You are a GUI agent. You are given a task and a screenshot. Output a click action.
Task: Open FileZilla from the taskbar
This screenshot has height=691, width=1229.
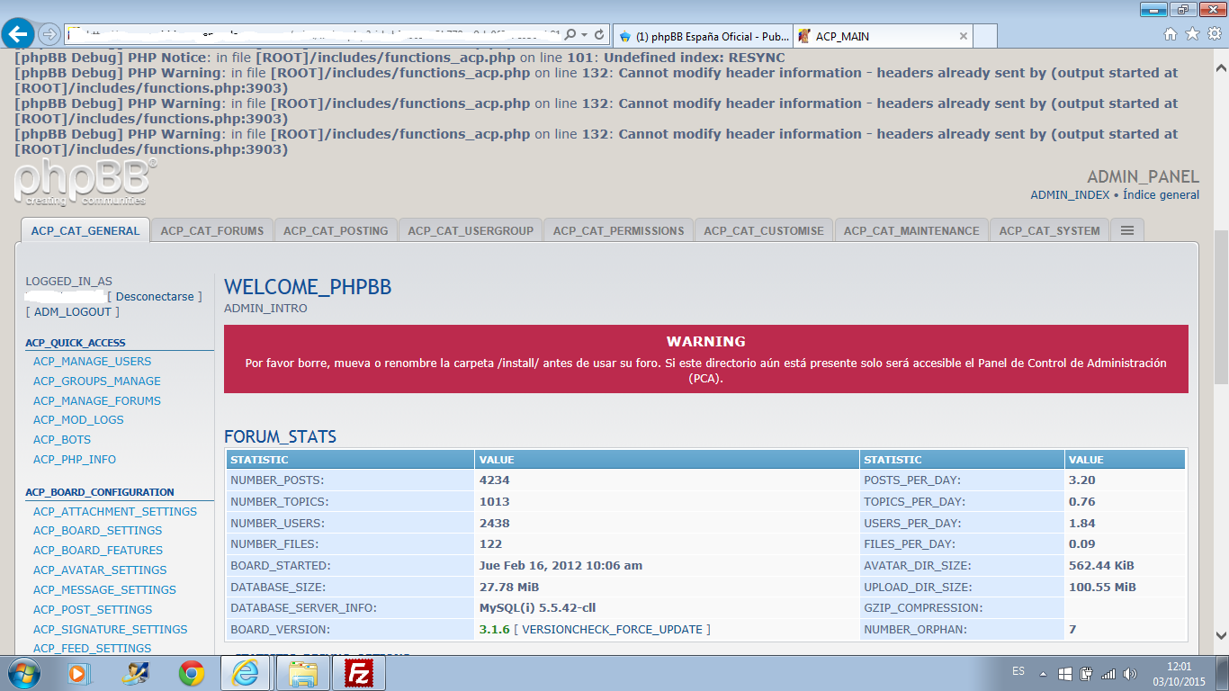click(359, 673)
